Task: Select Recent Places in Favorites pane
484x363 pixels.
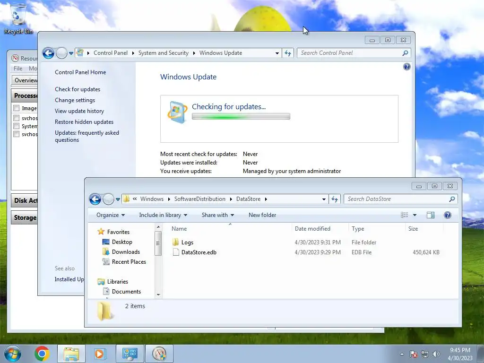Action: point(124,262)
